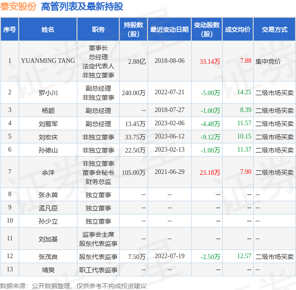Click the name 张茂良
The width and height of the screenshot is (296, 290).
(48, 257)
